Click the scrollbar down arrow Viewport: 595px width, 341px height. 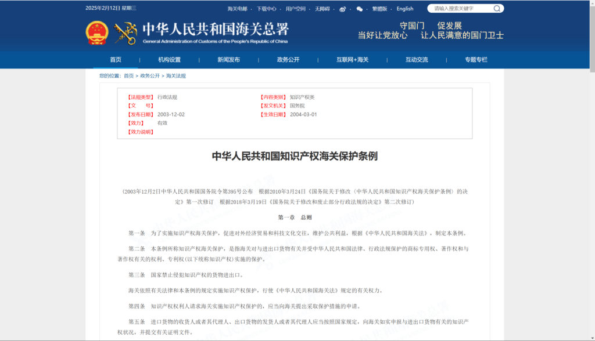tap(592, 338)
